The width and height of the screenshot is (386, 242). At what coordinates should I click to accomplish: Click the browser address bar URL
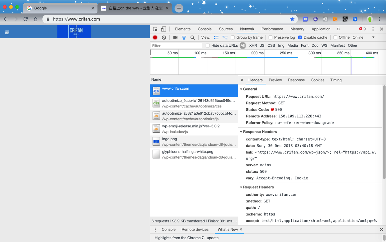pyautogui.click(x=76, y=19)
